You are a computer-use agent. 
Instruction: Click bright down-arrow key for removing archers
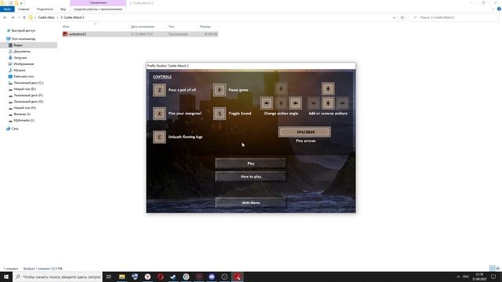pos(328,103)
